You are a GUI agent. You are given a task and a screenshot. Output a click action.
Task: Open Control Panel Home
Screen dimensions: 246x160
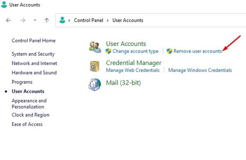click(x=34, y=41)
